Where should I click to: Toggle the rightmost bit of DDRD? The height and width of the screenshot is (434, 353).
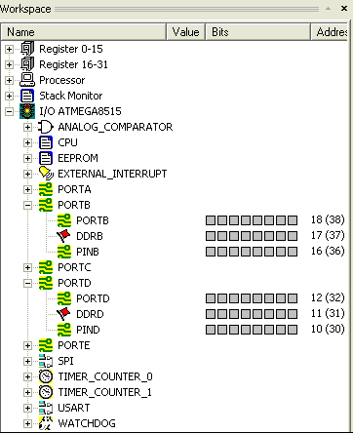(293, 314)
